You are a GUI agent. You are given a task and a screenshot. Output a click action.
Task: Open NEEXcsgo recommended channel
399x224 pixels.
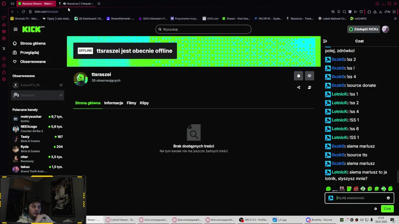(x=37, y=129)
